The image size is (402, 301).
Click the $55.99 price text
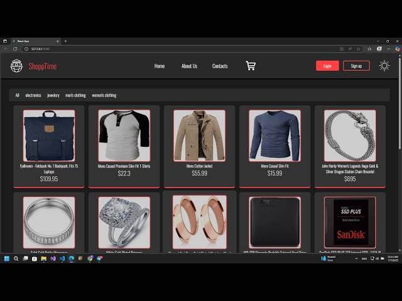tap(200, 173)
